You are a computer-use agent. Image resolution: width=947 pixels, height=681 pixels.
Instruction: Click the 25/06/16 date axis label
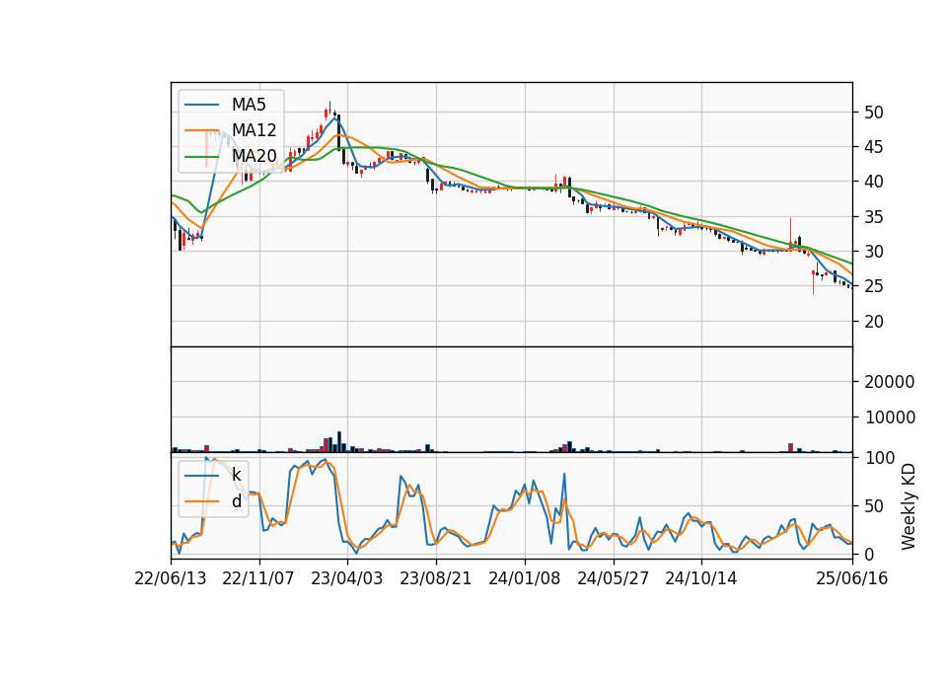coord(852,578)
